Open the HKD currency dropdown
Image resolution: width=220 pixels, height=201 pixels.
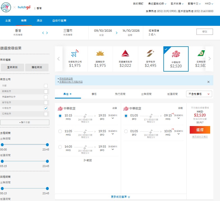point(209,4)
